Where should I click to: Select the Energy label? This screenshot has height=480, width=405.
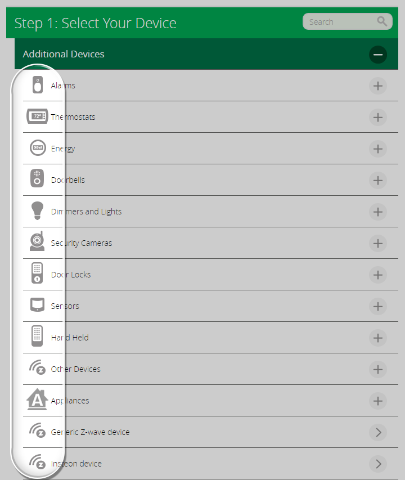click(63, 149)
